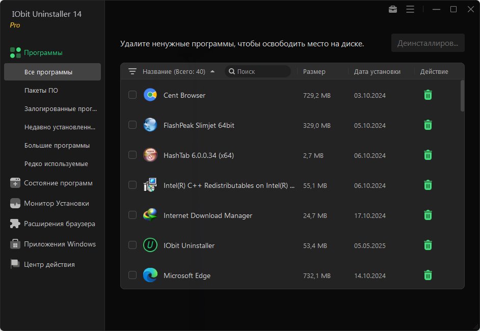The image size is (480, 331).
Task: Click the program list vertical scrollbar
Action: pyautogui.click(x=462, y=96)
